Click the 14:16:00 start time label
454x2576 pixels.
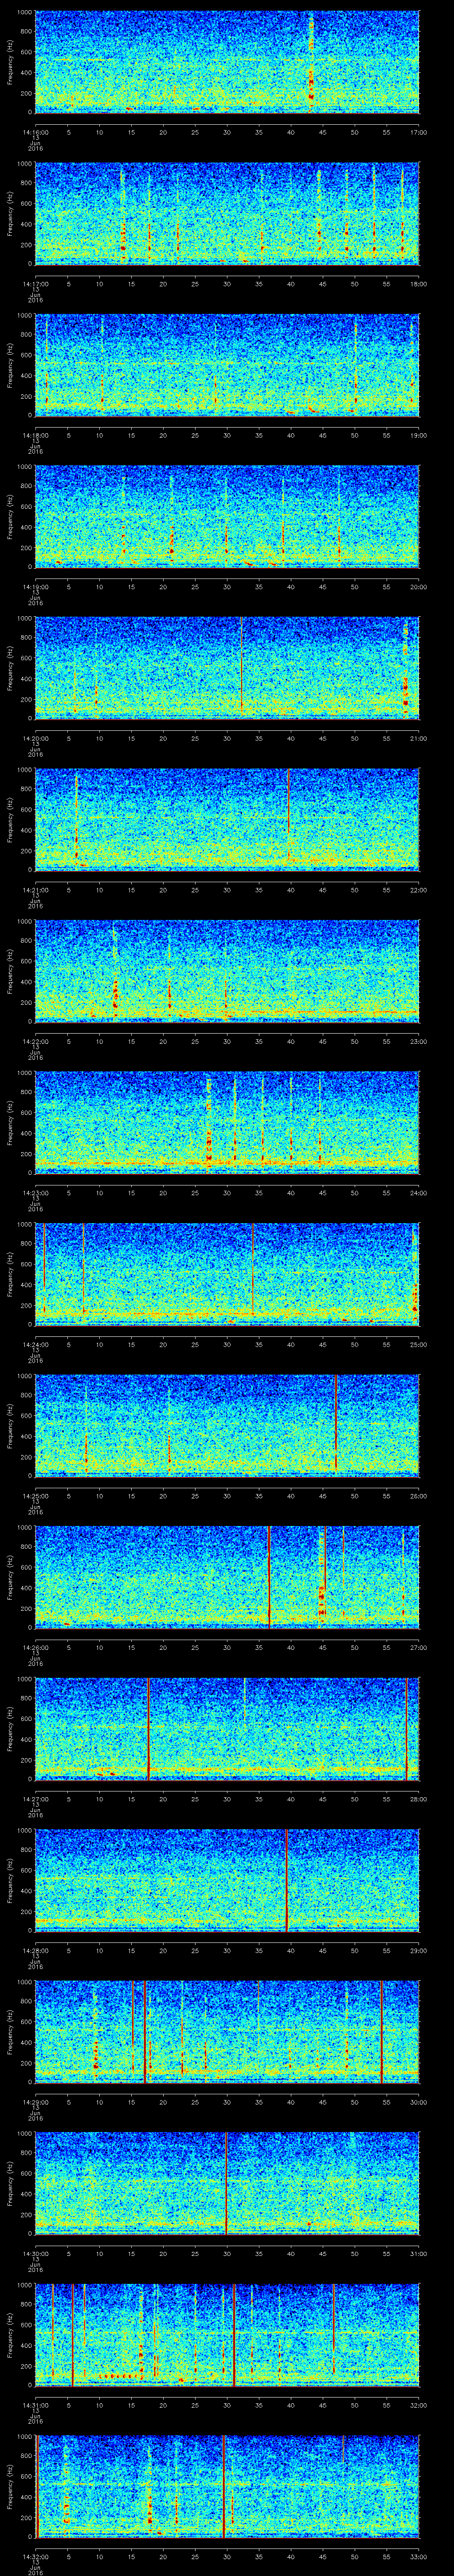(35, 132)
